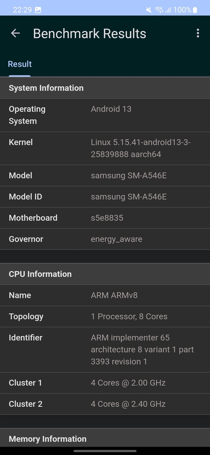Tap the cellular signal bars icon

168,10
